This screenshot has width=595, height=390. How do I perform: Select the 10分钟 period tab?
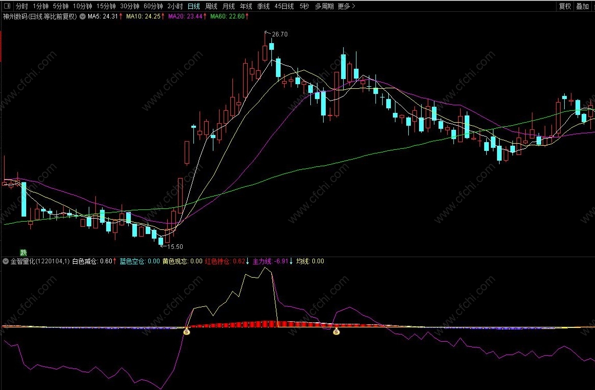pos(83,6)
